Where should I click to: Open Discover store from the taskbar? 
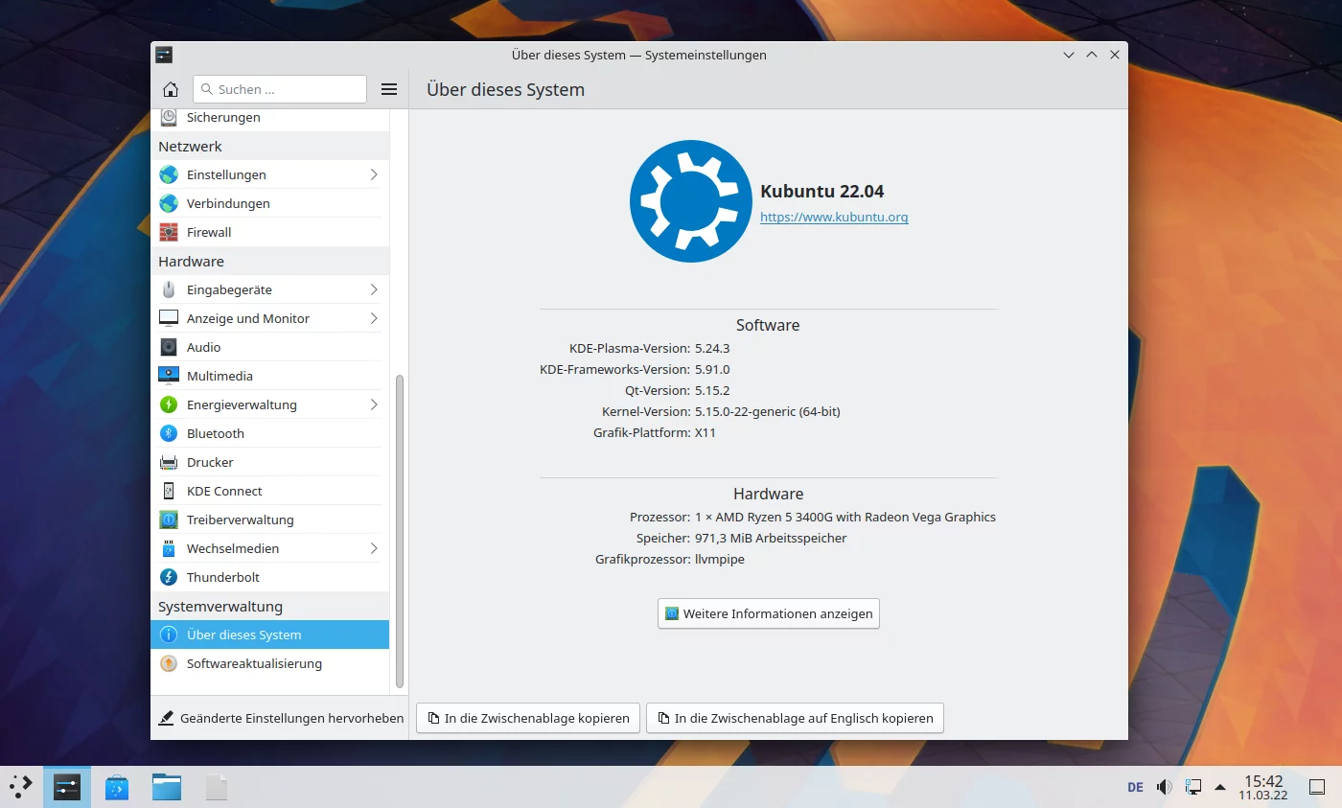click(117, 787)
